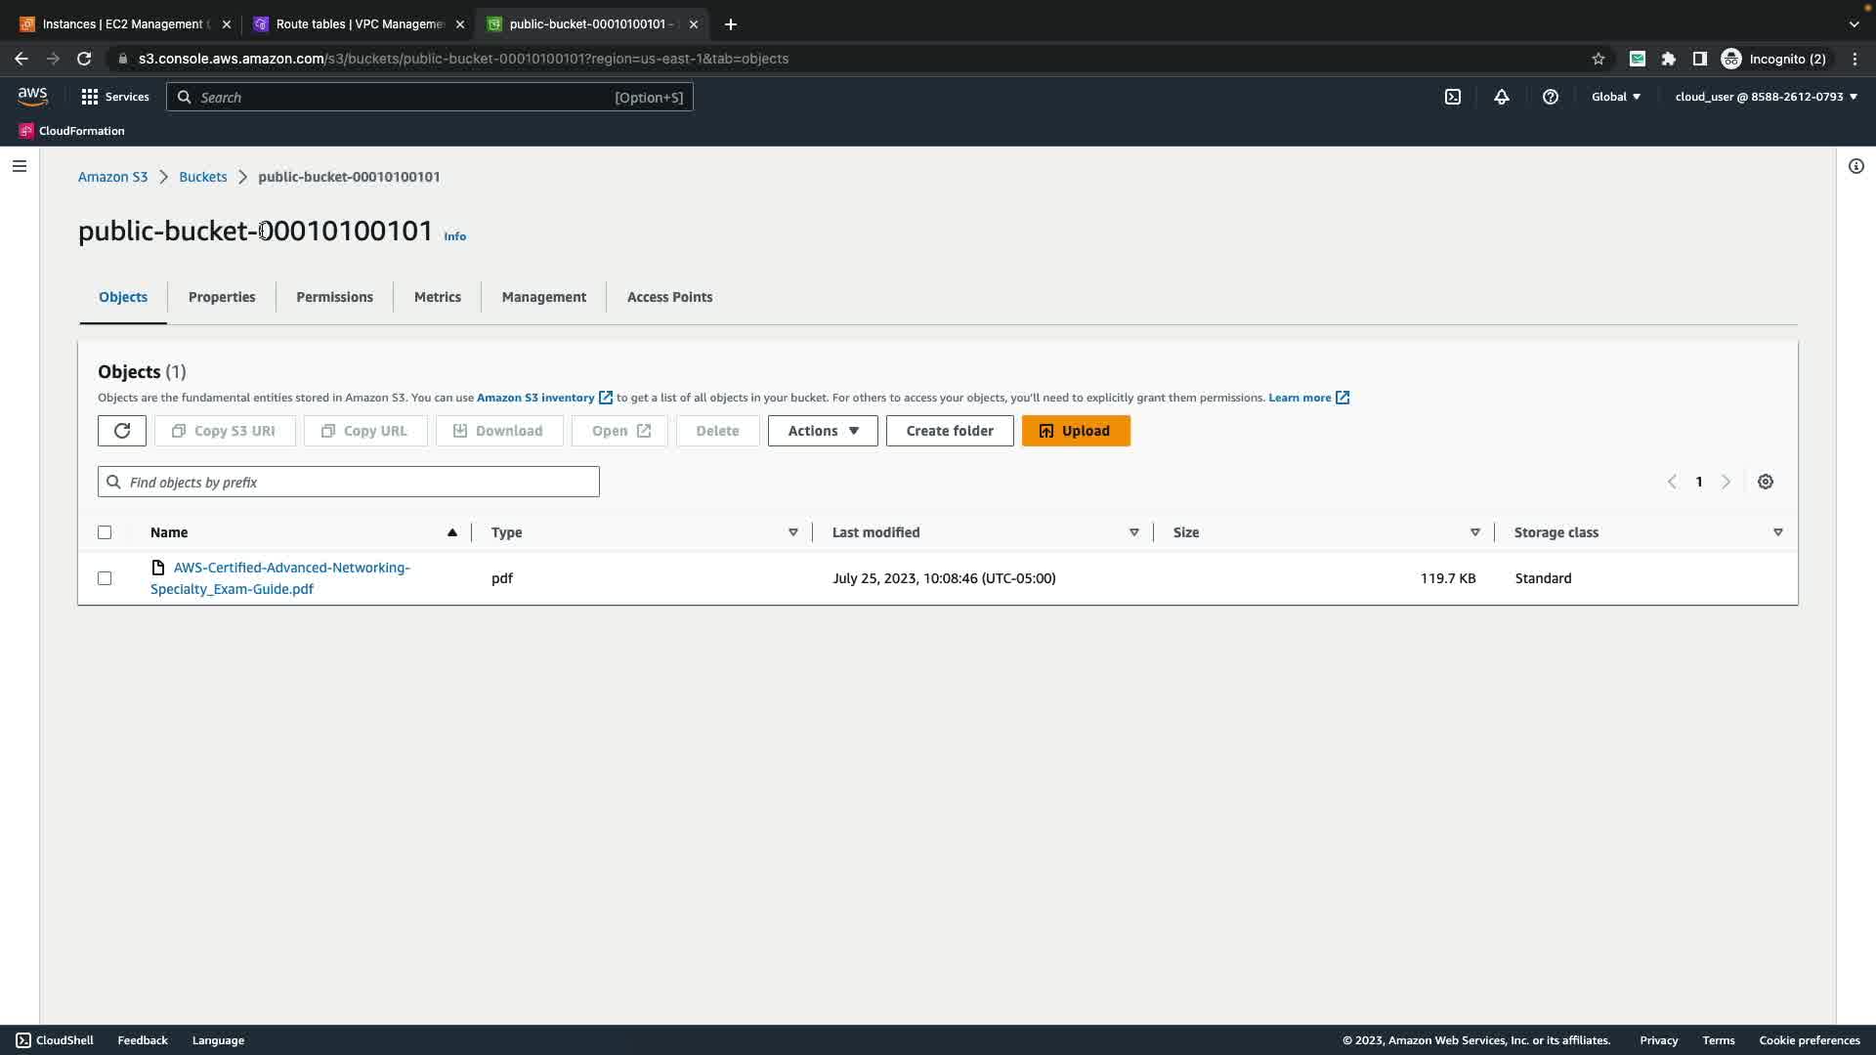Check the Exam-Guide.pdf object checkbox

[x=105, y=578]
